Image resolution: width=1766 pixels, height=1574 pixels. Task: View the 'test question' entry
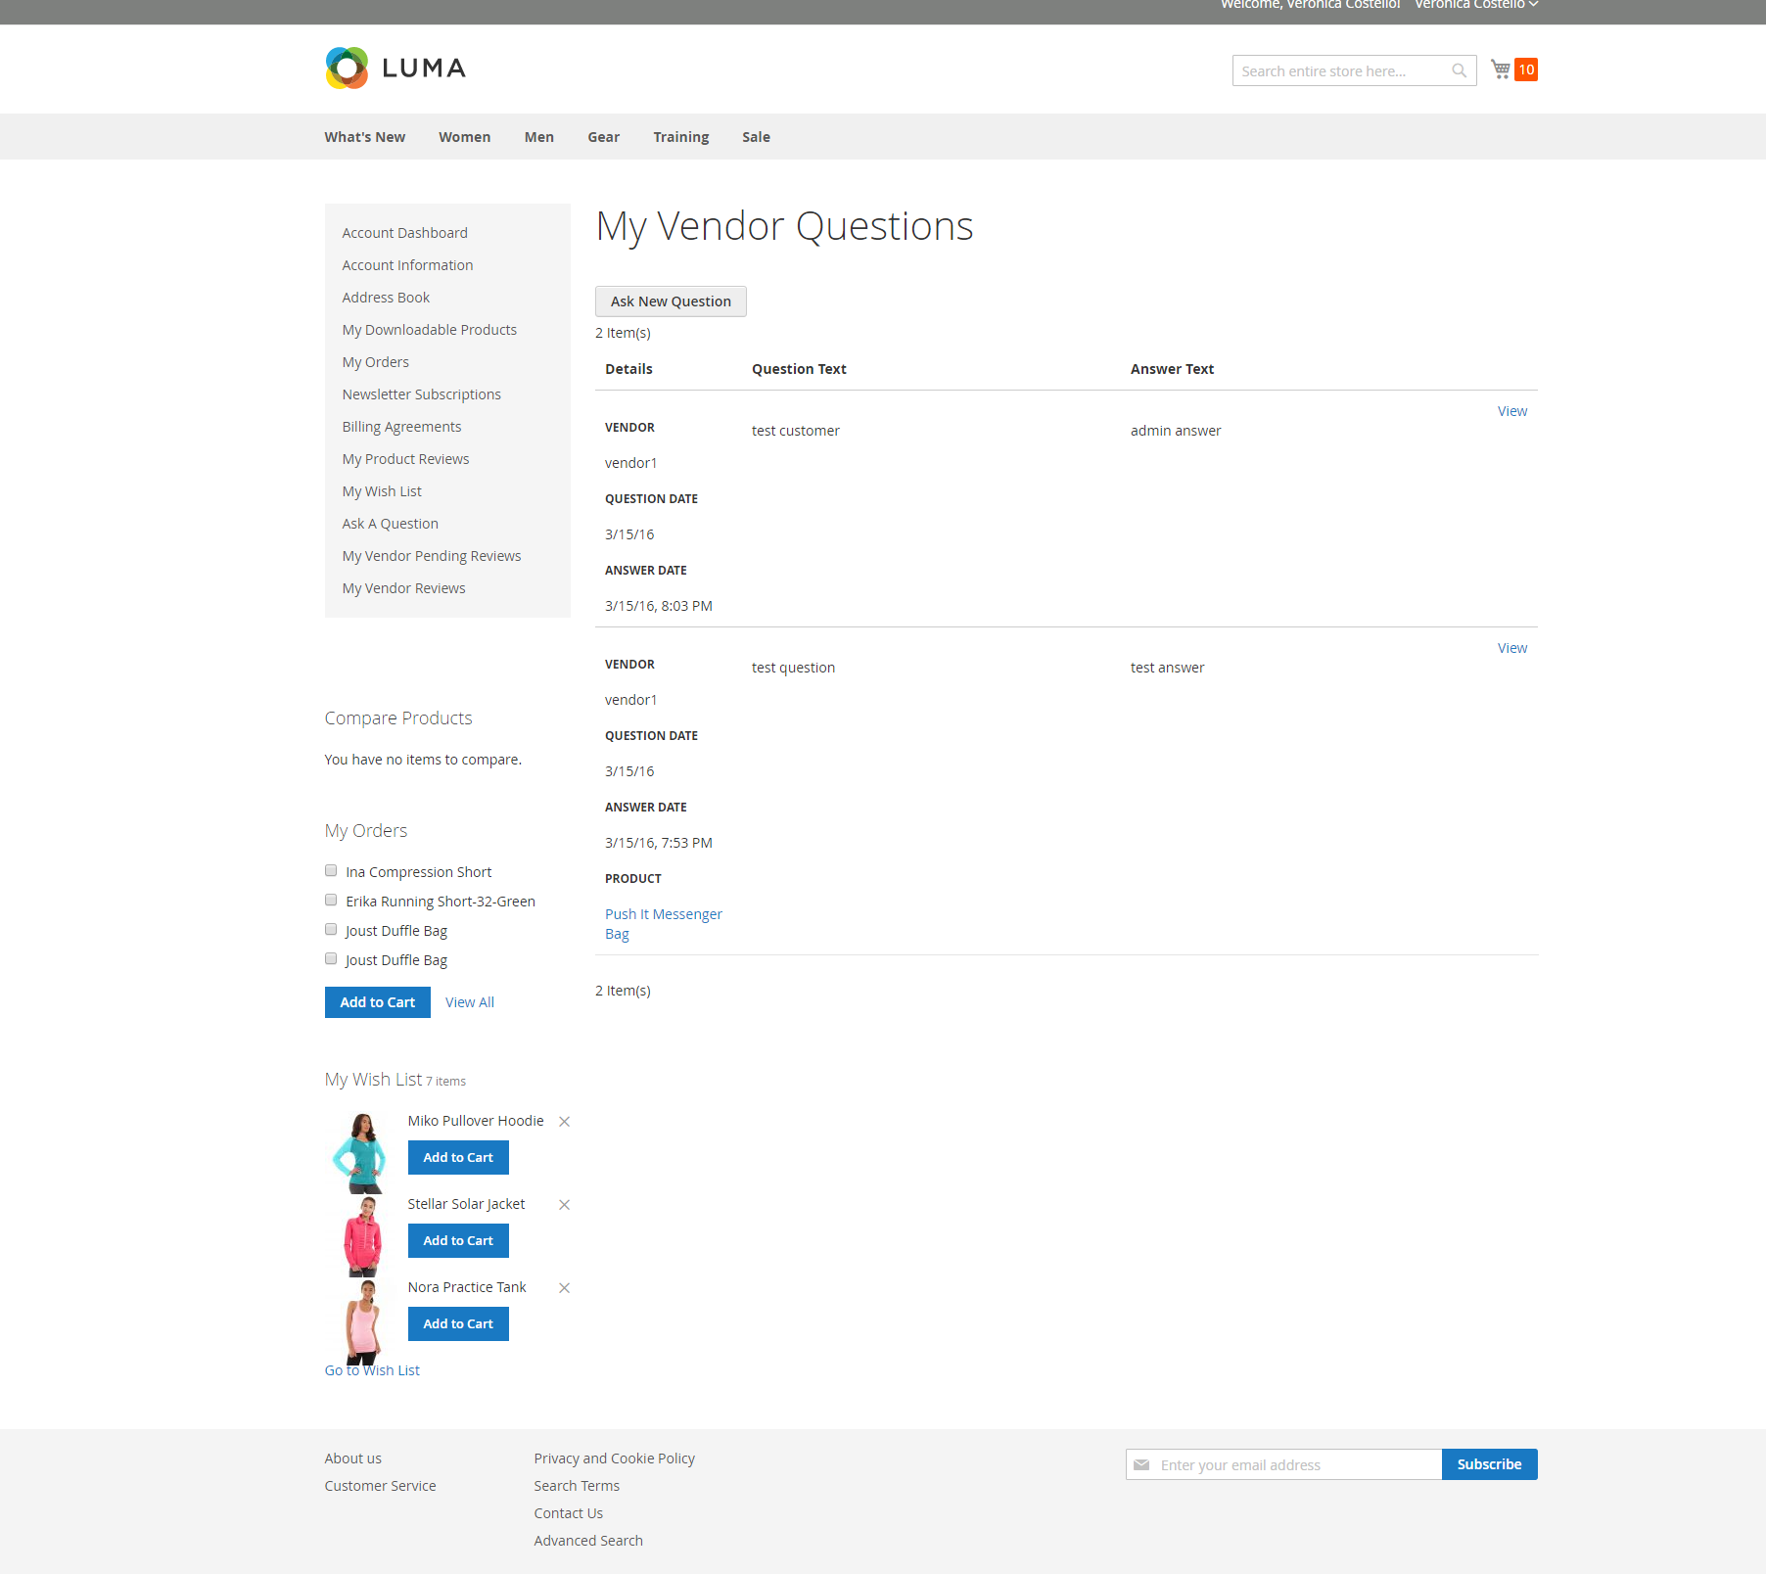click(x=1512, y=648)
